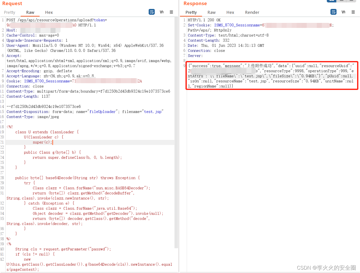Click the Content-Disposition form-data line
360x273 pixels.
tap(85, 112)
